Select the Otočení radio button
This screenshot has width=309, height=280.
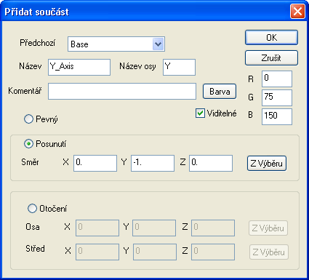tap(32, 209)
